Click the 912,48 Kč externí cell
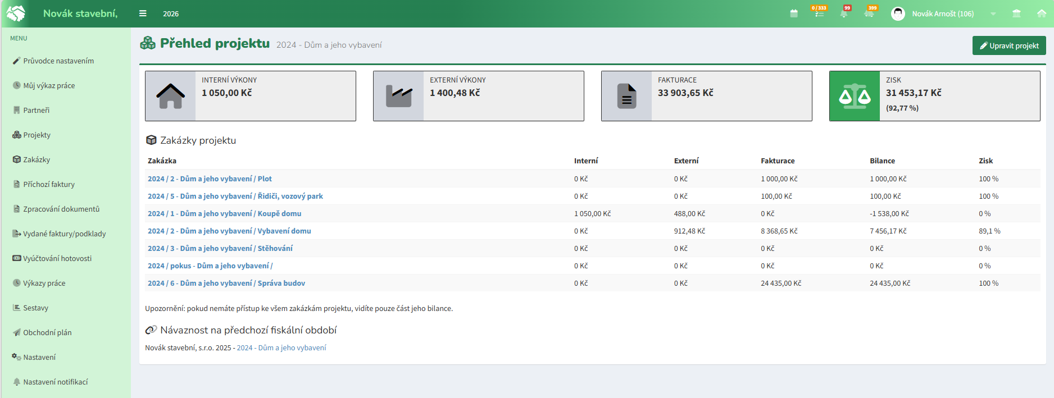Screen dimensions: 1054x398 [689, 231]
